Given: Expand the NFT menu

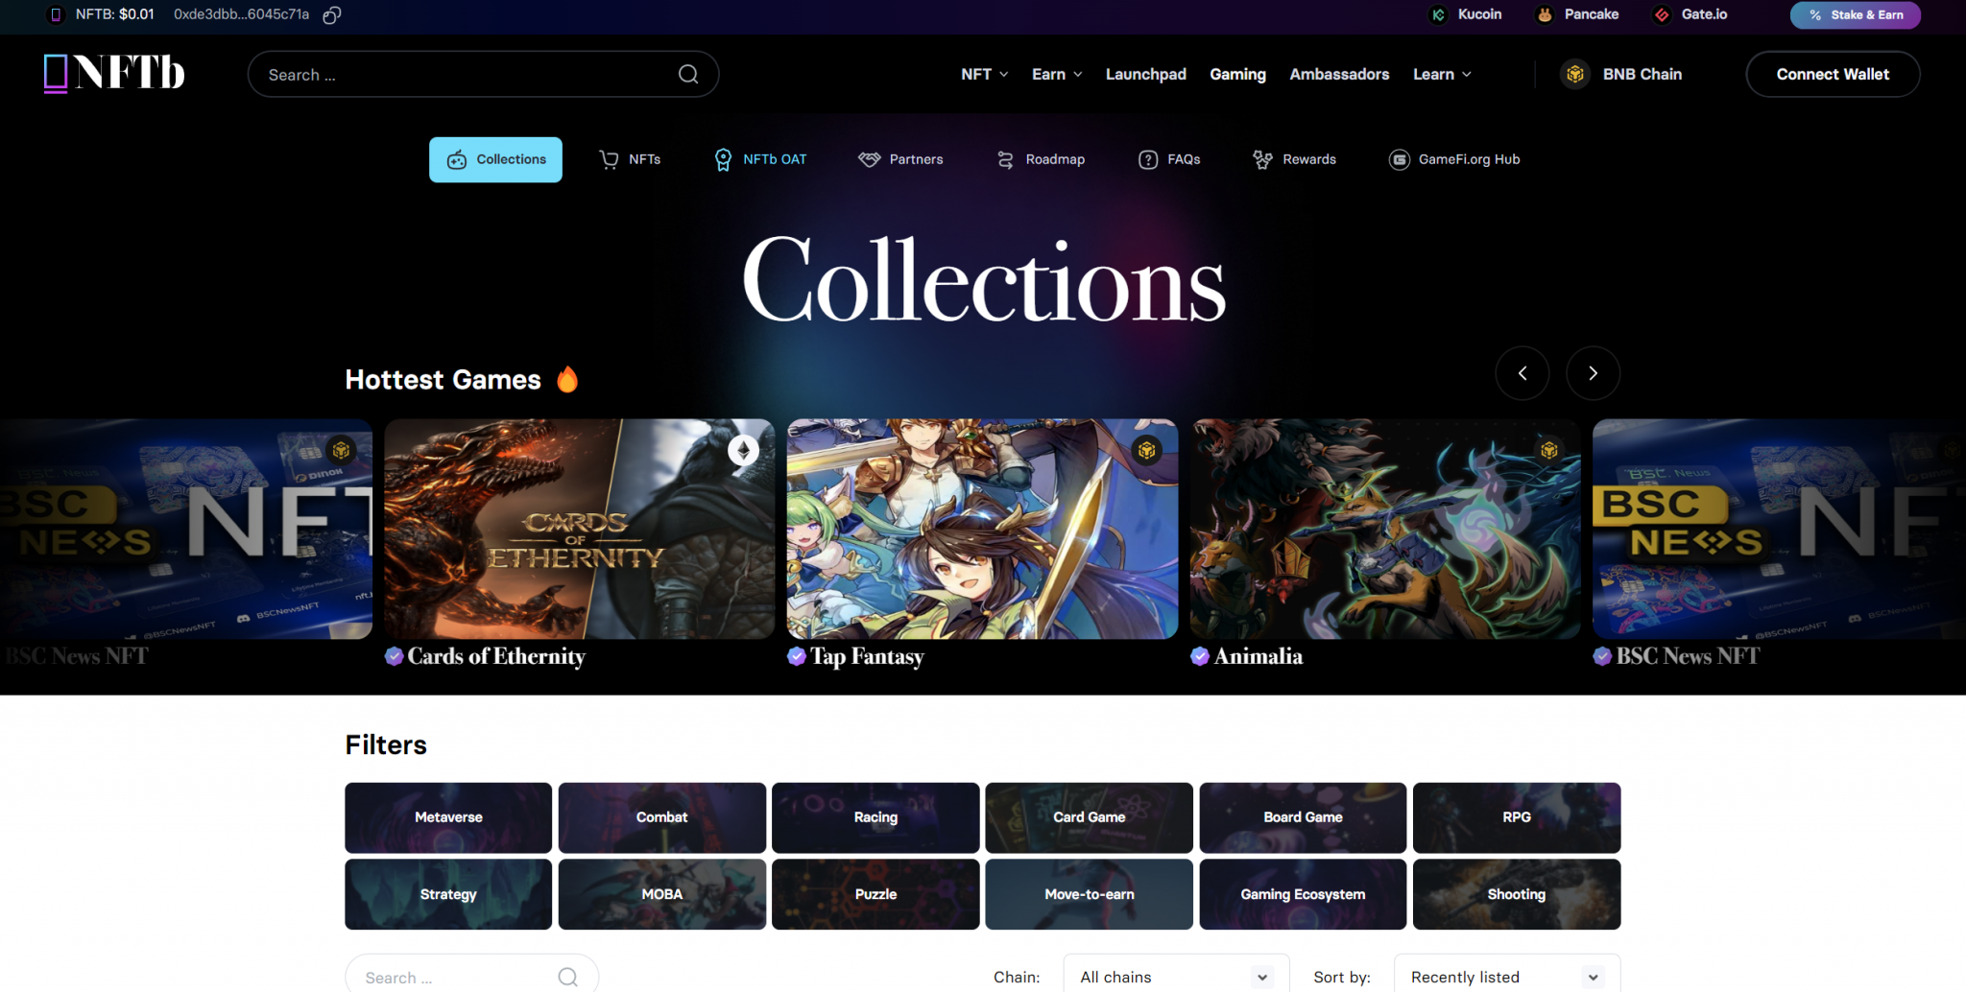Looking at the screenshot, I should pos(984,74).
